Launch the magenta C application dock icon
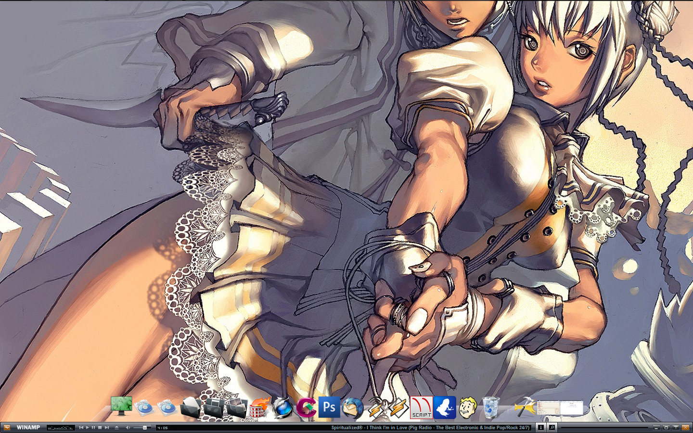The image size is (693, 433). point(306,408)
